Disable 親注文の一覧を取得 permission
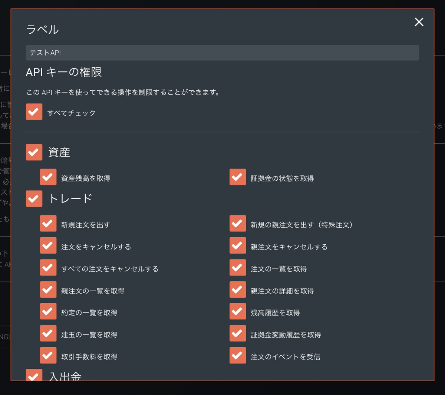The image size is (445, 395). (48, 289)
